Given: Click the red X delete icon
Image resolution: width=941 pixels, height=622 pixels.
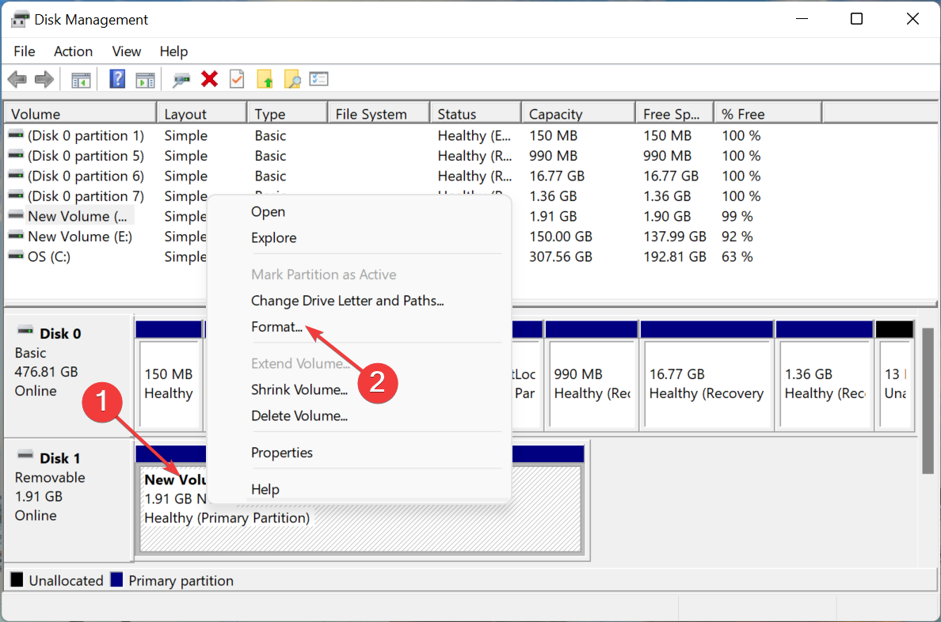Looking at the screenshot, I should (x=210, y=79).
